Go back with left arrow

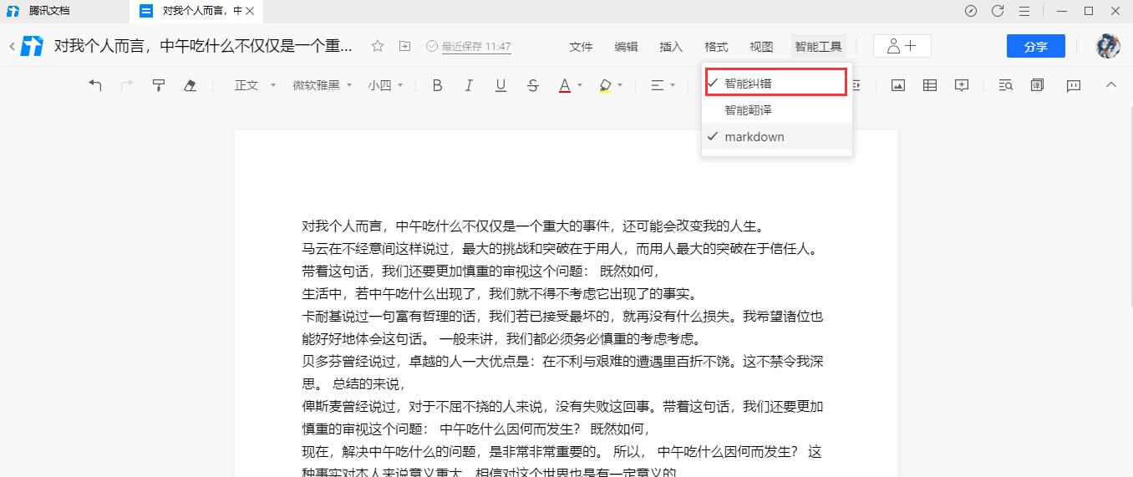12,47
